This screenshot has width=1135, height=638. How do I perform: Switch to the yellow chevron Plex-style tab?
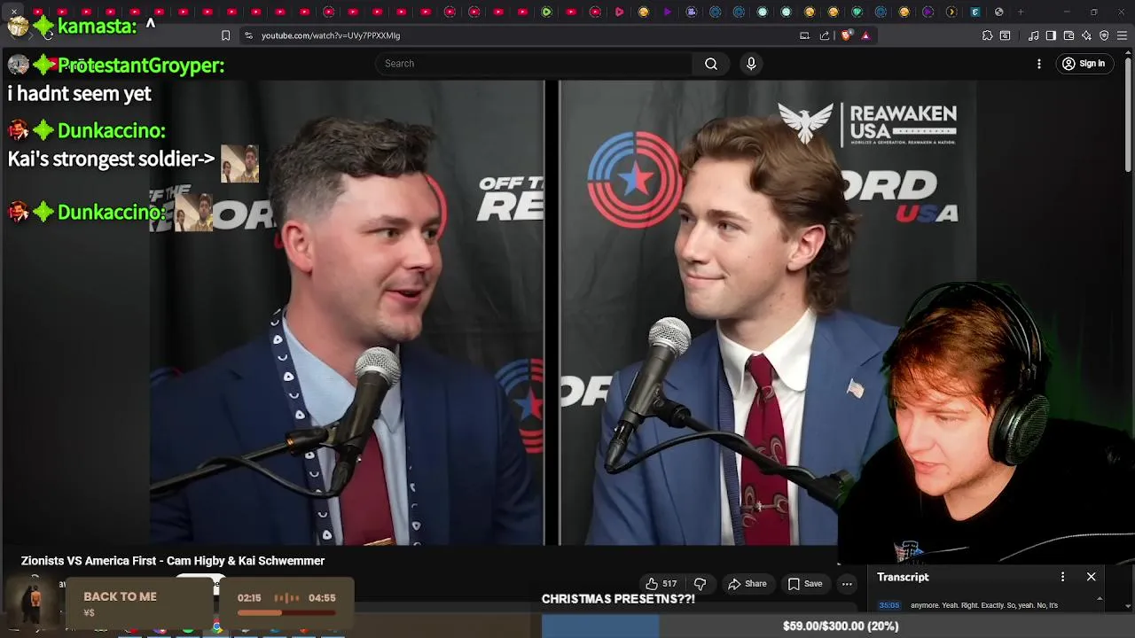tap(951, 12)
